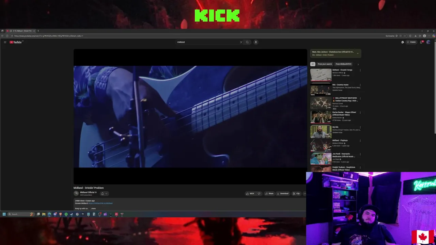Viewport: 436px width, 245px height.
Task: Follow the midland.lnk.to/Midland link
Action: pos(100,203)
